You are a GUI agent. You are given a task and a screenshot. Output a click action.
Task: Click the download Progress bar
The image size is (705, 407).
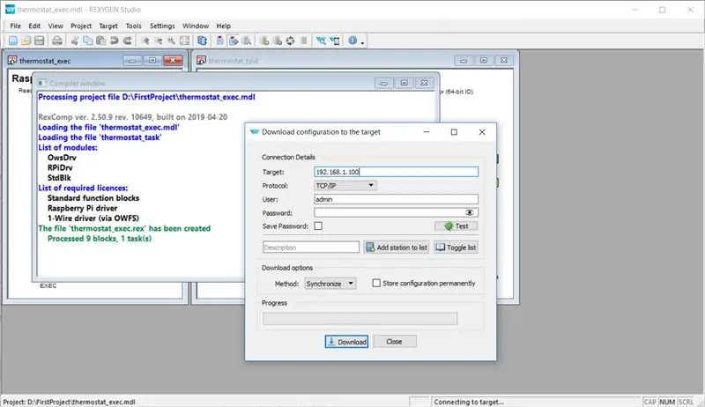pos(360,319)
